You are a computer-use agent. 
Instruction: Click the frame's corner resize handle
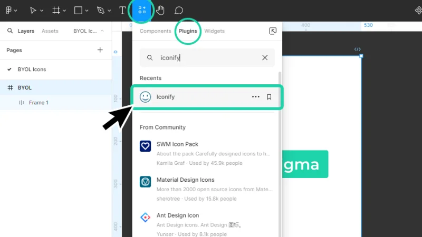click(x=361, y=56)
